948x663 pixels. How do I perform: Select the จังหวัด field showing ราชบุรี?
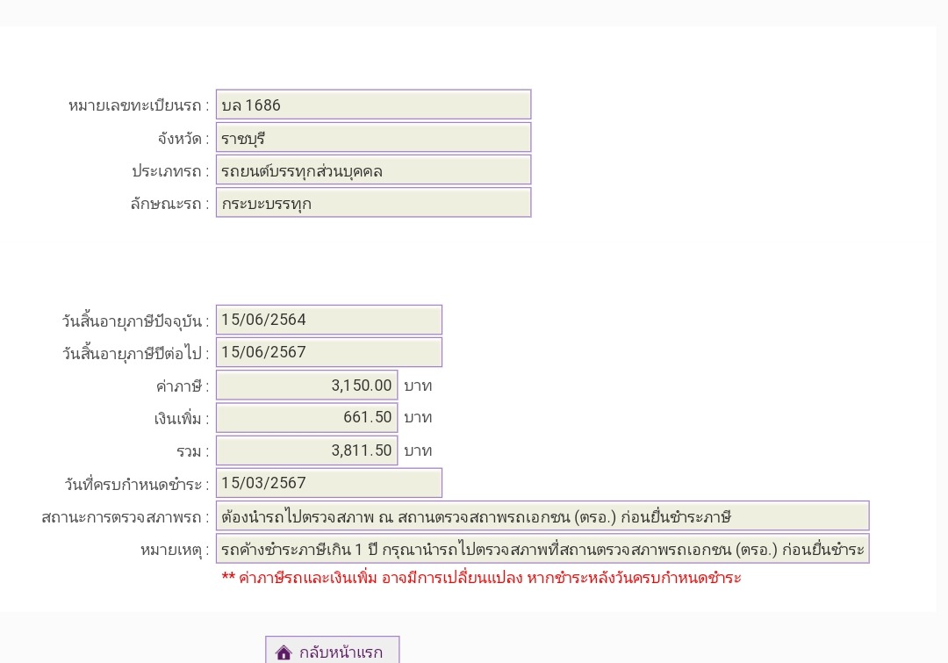point(374,137)
